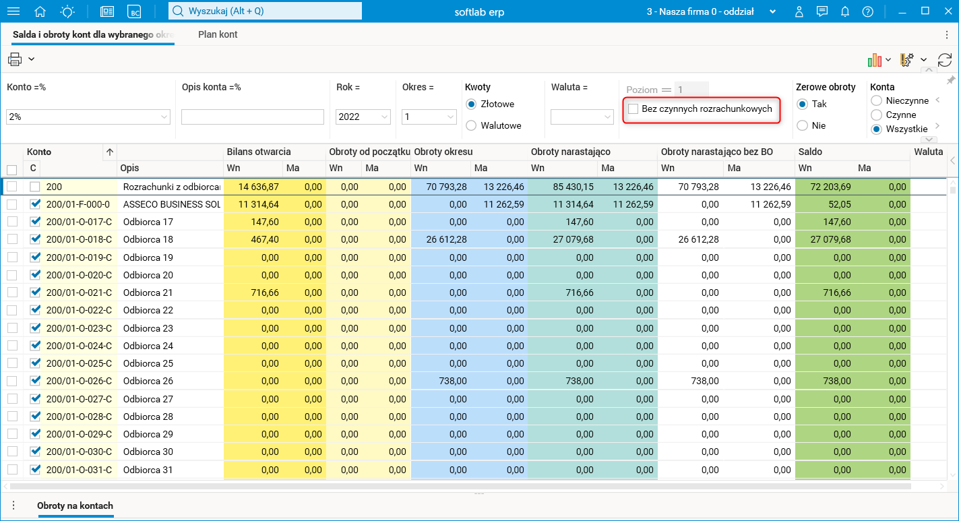959x521 pixels.
Task: Click the refresh data icon
Action: (x=945, y=60)
